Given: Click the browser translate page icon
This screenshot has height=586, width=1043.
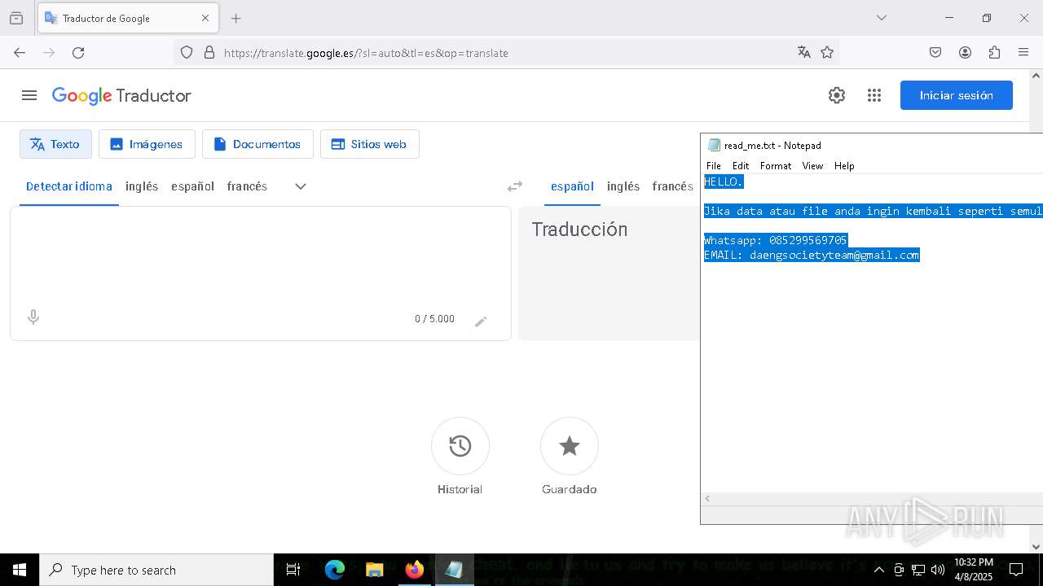Looking at the screenshot, I should coord(804,53).
